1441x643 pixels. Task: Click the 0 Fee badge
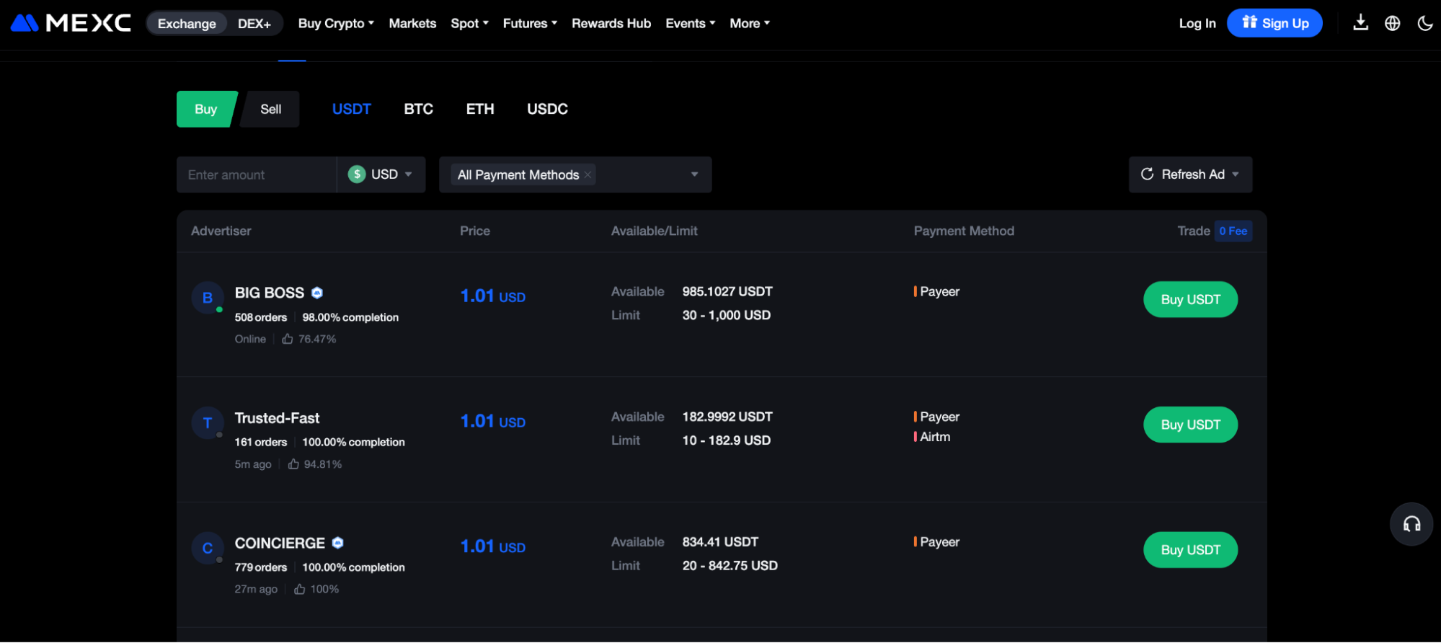(x=1233, y=231)
